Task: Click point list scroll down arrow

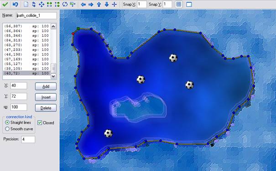Action: pyautogui.click(x=53, y=76)
